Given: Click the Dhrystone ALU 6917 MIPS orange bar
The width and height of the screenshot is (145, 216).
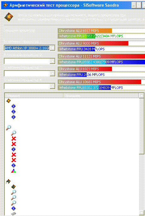Looking at the screenshot, I should (85, 31).
